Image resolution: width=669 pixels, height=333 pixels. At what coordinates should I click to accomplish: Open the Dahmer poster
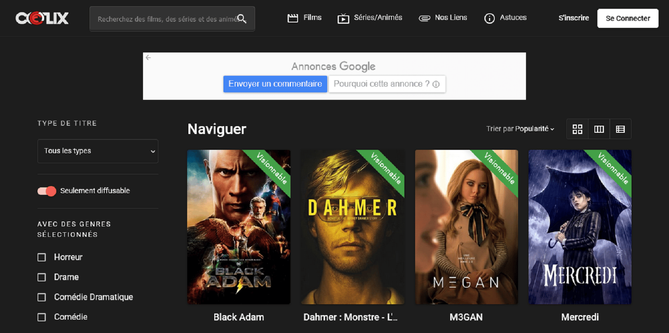[353, 227]
